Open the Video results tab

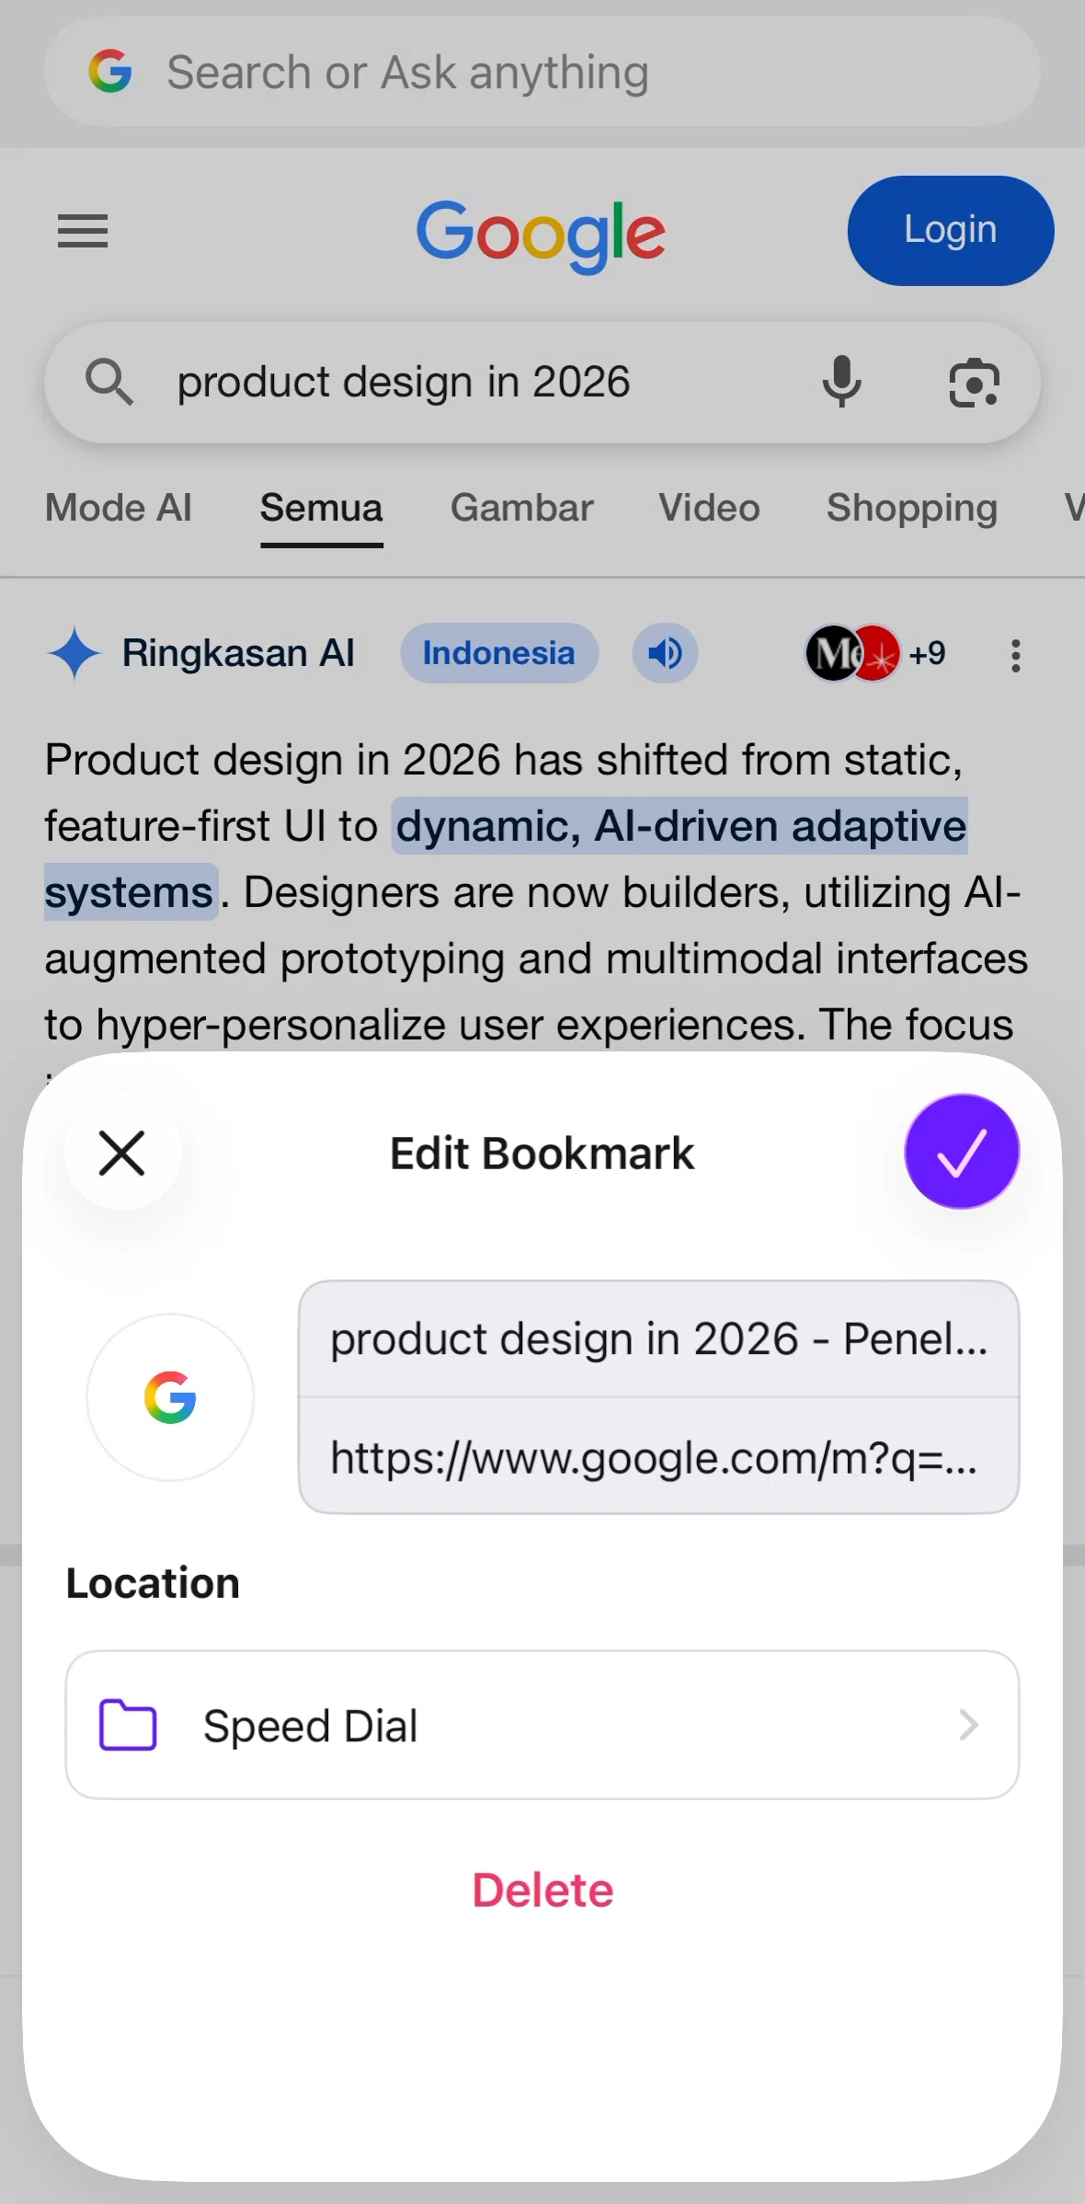pyautogui.click(x=709, y=508)
